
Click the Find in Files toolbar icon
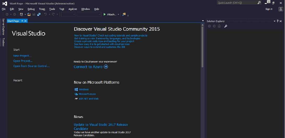tap(124, 14)
